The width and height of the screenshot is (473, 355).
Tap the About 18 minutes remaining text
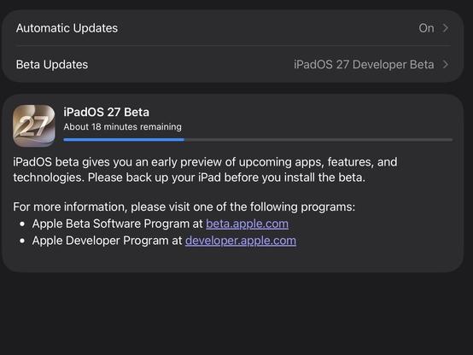pos(122,126)
